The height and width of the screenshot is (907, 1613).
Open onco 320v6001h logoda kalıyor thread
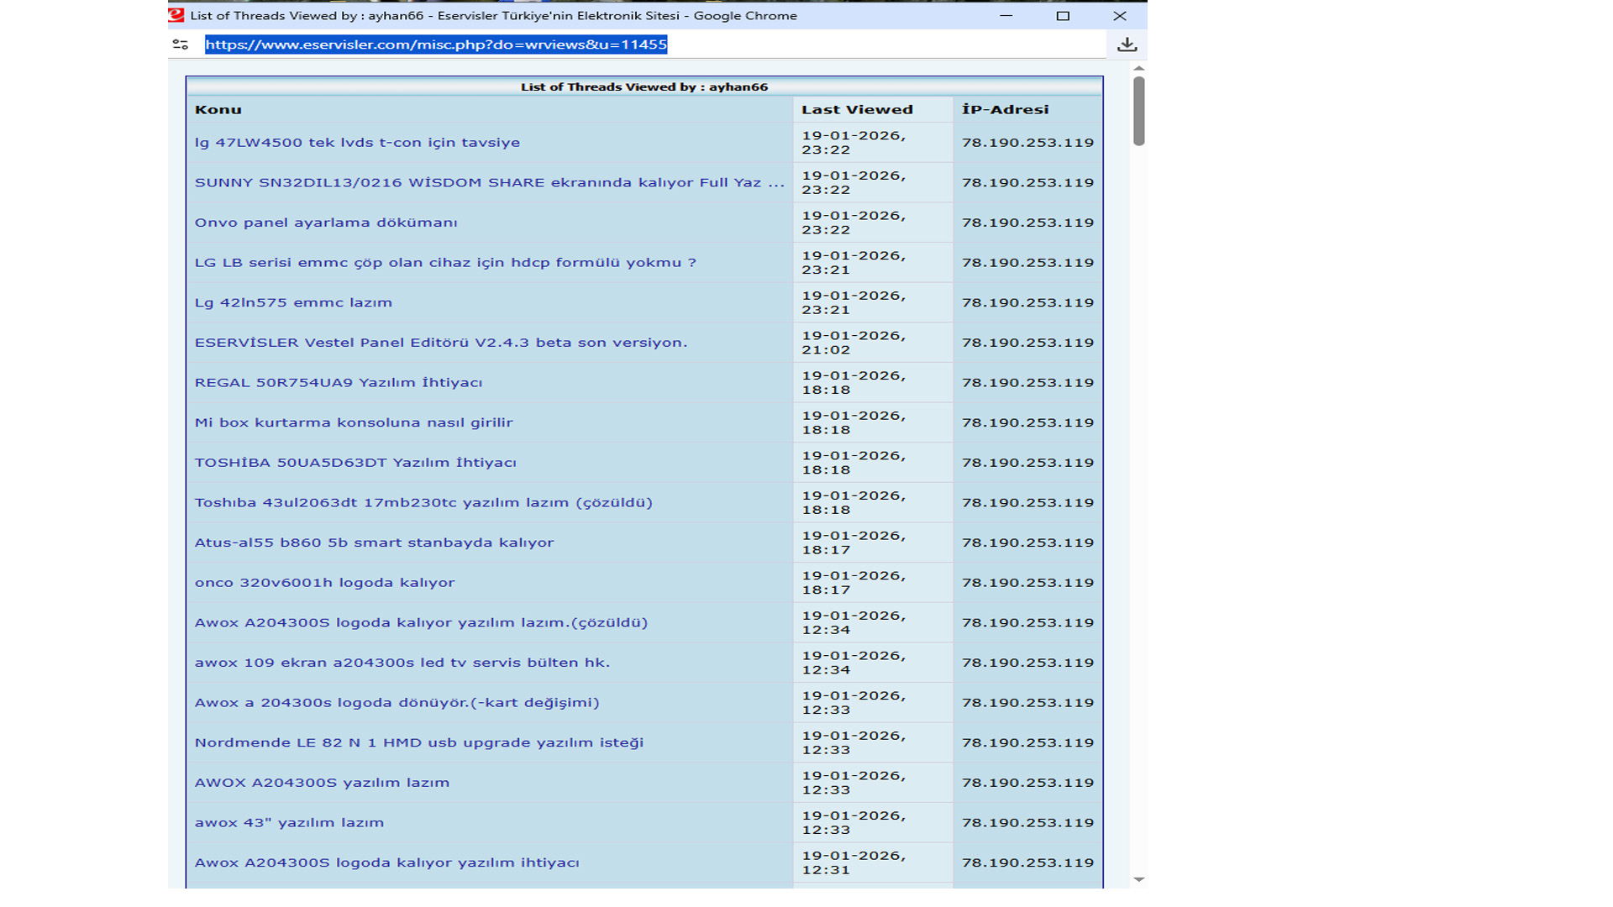tap(324, 583)
